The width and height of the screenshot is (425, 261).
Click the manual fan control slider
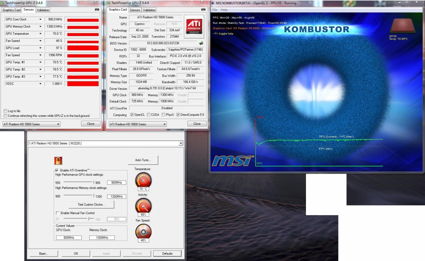[79, 218]
